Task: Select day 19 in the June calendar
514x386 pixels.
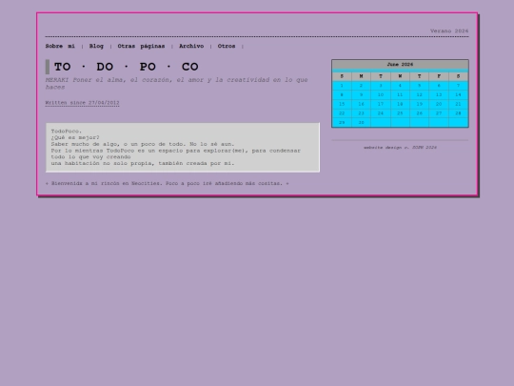Action: 419,104
